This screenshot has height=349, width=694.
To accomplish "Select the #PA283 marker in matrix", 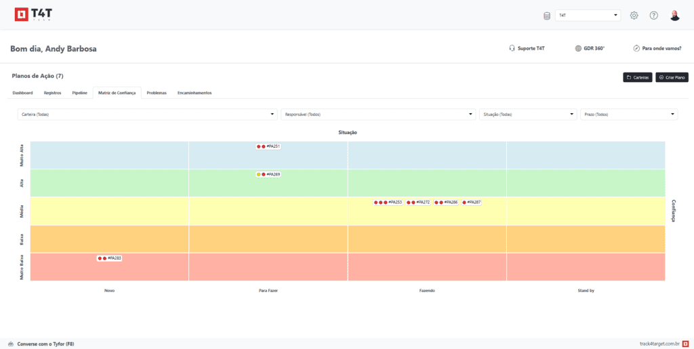I will click(110, 258).
